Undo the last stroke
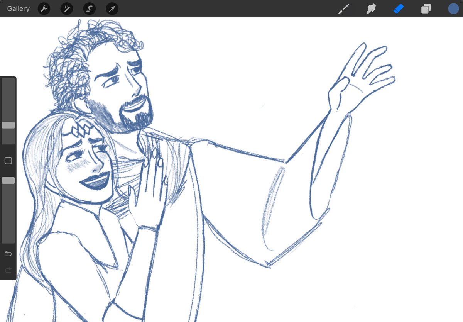Image resolution: width=463 pixels, height=322 pixels. 8,253
